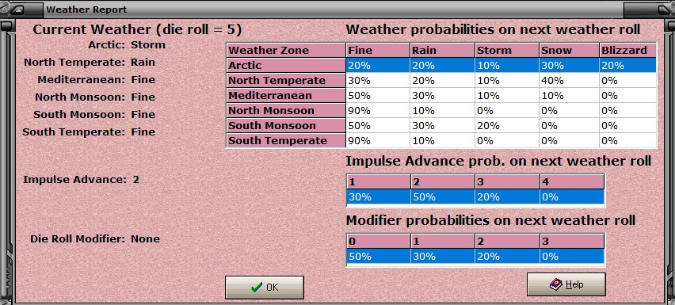Select the North Monsoon row header in table
Viewport: 675px width, 305px height.
(x=286, y=111)
